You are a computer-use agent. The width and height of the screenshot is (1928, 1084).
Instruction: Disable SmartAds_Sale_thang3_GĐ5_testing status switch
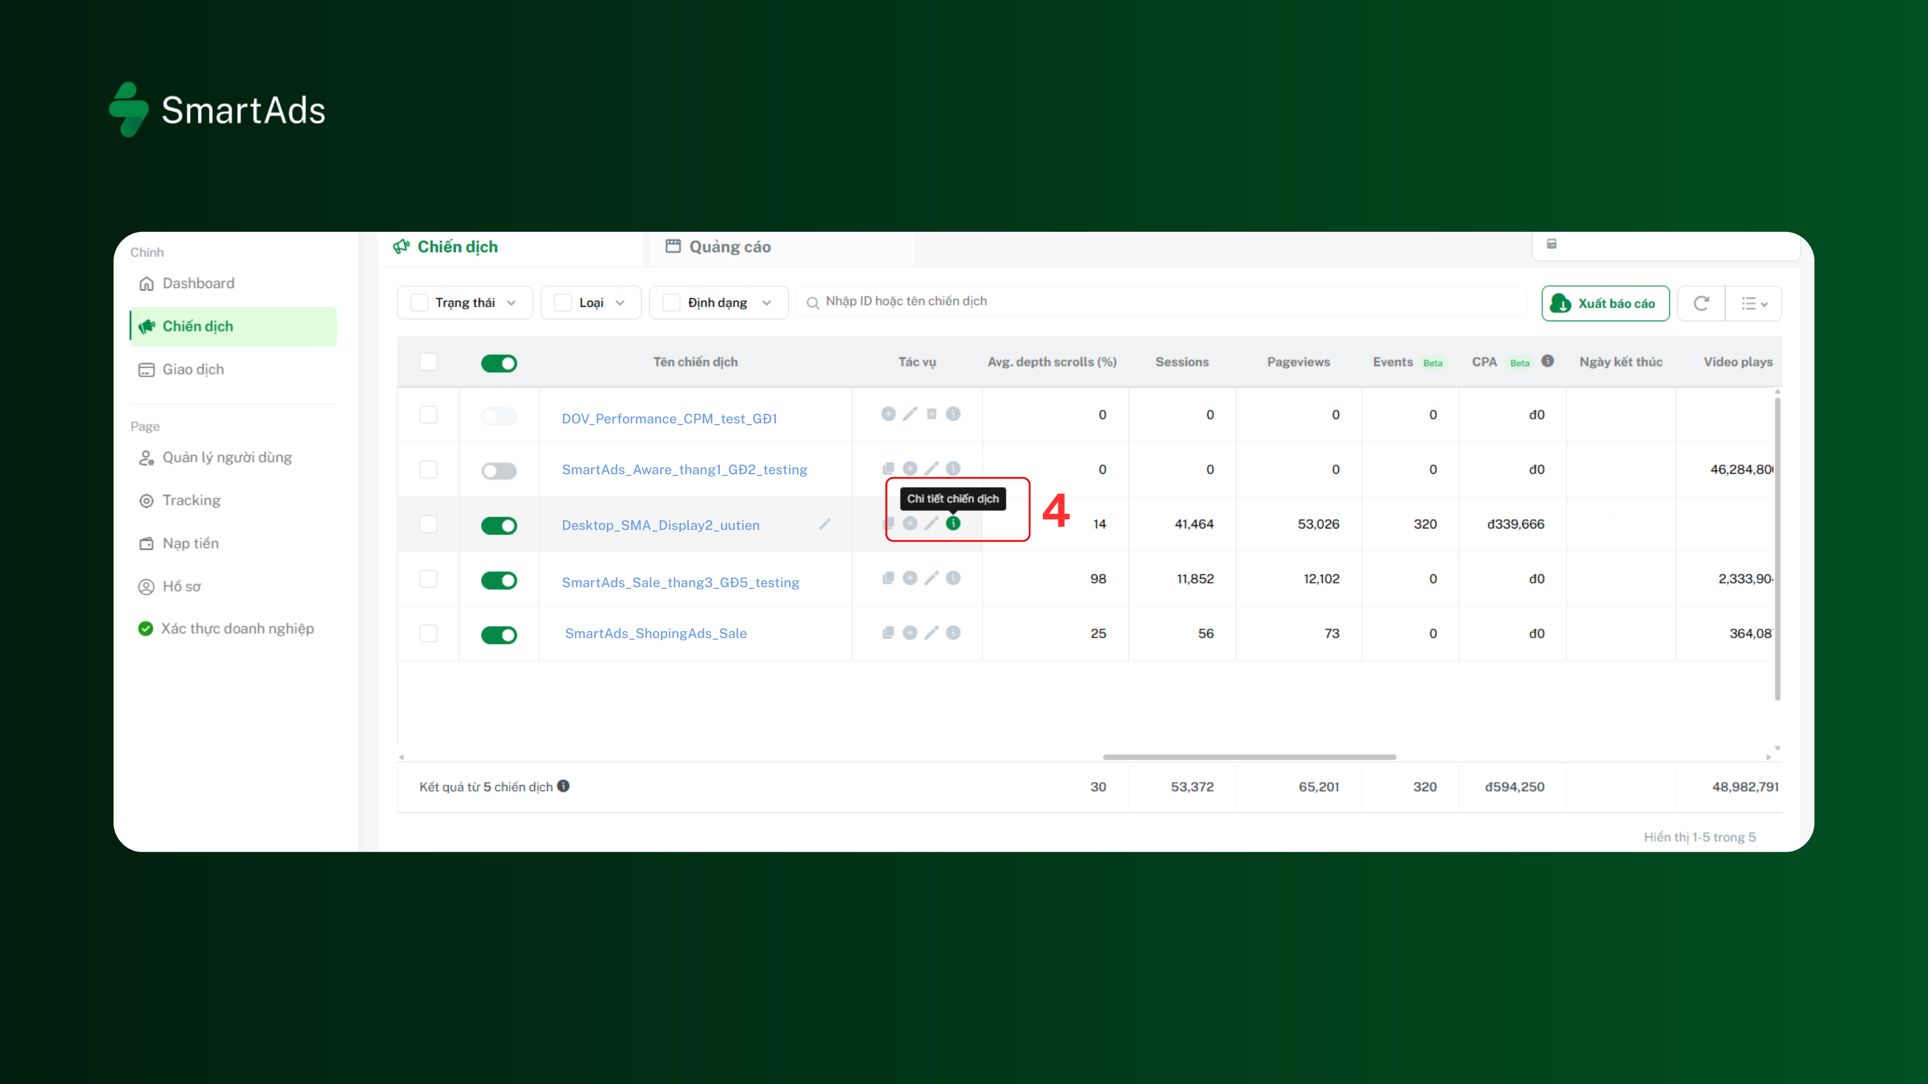point(499,580)
